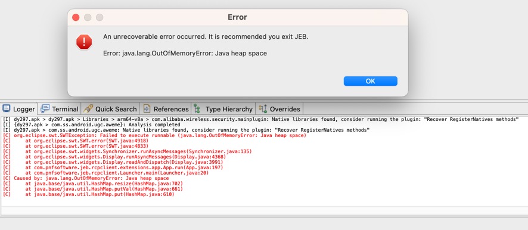
Task: Click stack line HashMap.put(HashMap.java:610)
Action: [88, 195]
